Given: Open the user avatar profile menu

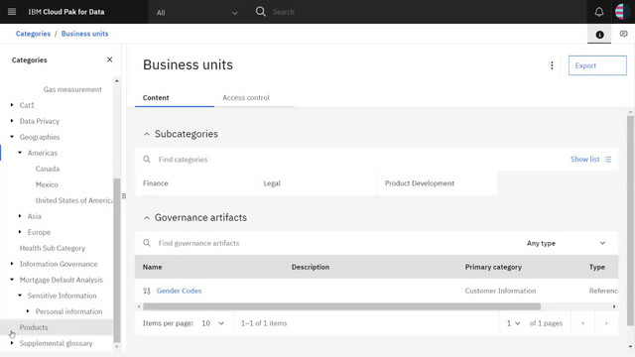Looking at the screenshot, I should pyautogui.click(x=621, y=12).
